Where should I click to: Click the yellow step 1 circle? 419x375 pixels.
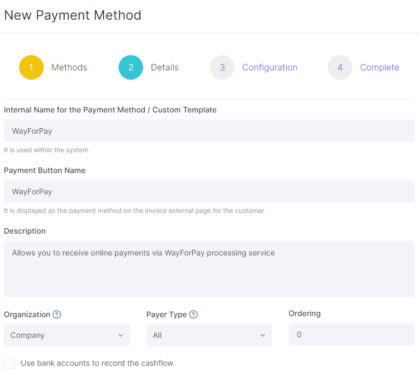31,67
